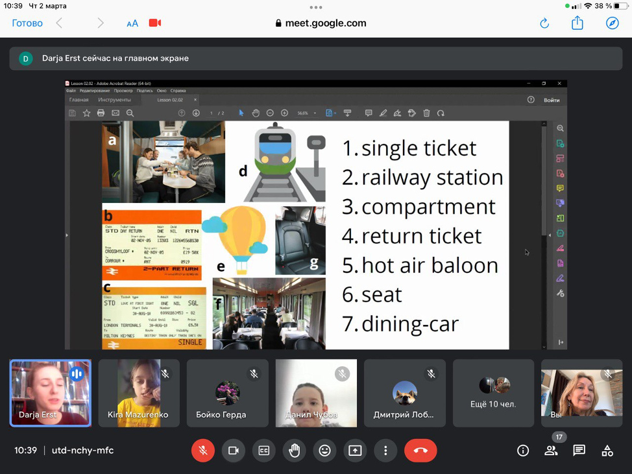Show the participants list
Viewport: 632px width, 474px height.
(x=551, y=451)
